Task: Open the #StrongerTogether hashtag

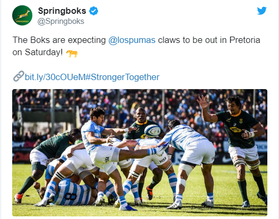Action: point(123,77)
